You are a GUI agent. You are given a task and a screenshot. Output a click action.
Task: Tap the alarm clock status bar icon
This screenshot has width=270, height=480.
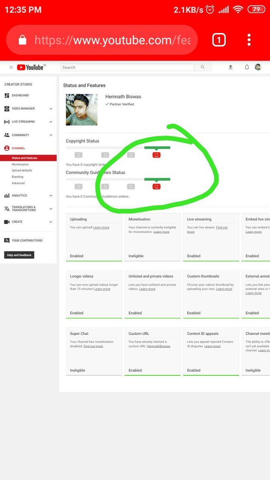pyautogui.click(x=210, y=10)
